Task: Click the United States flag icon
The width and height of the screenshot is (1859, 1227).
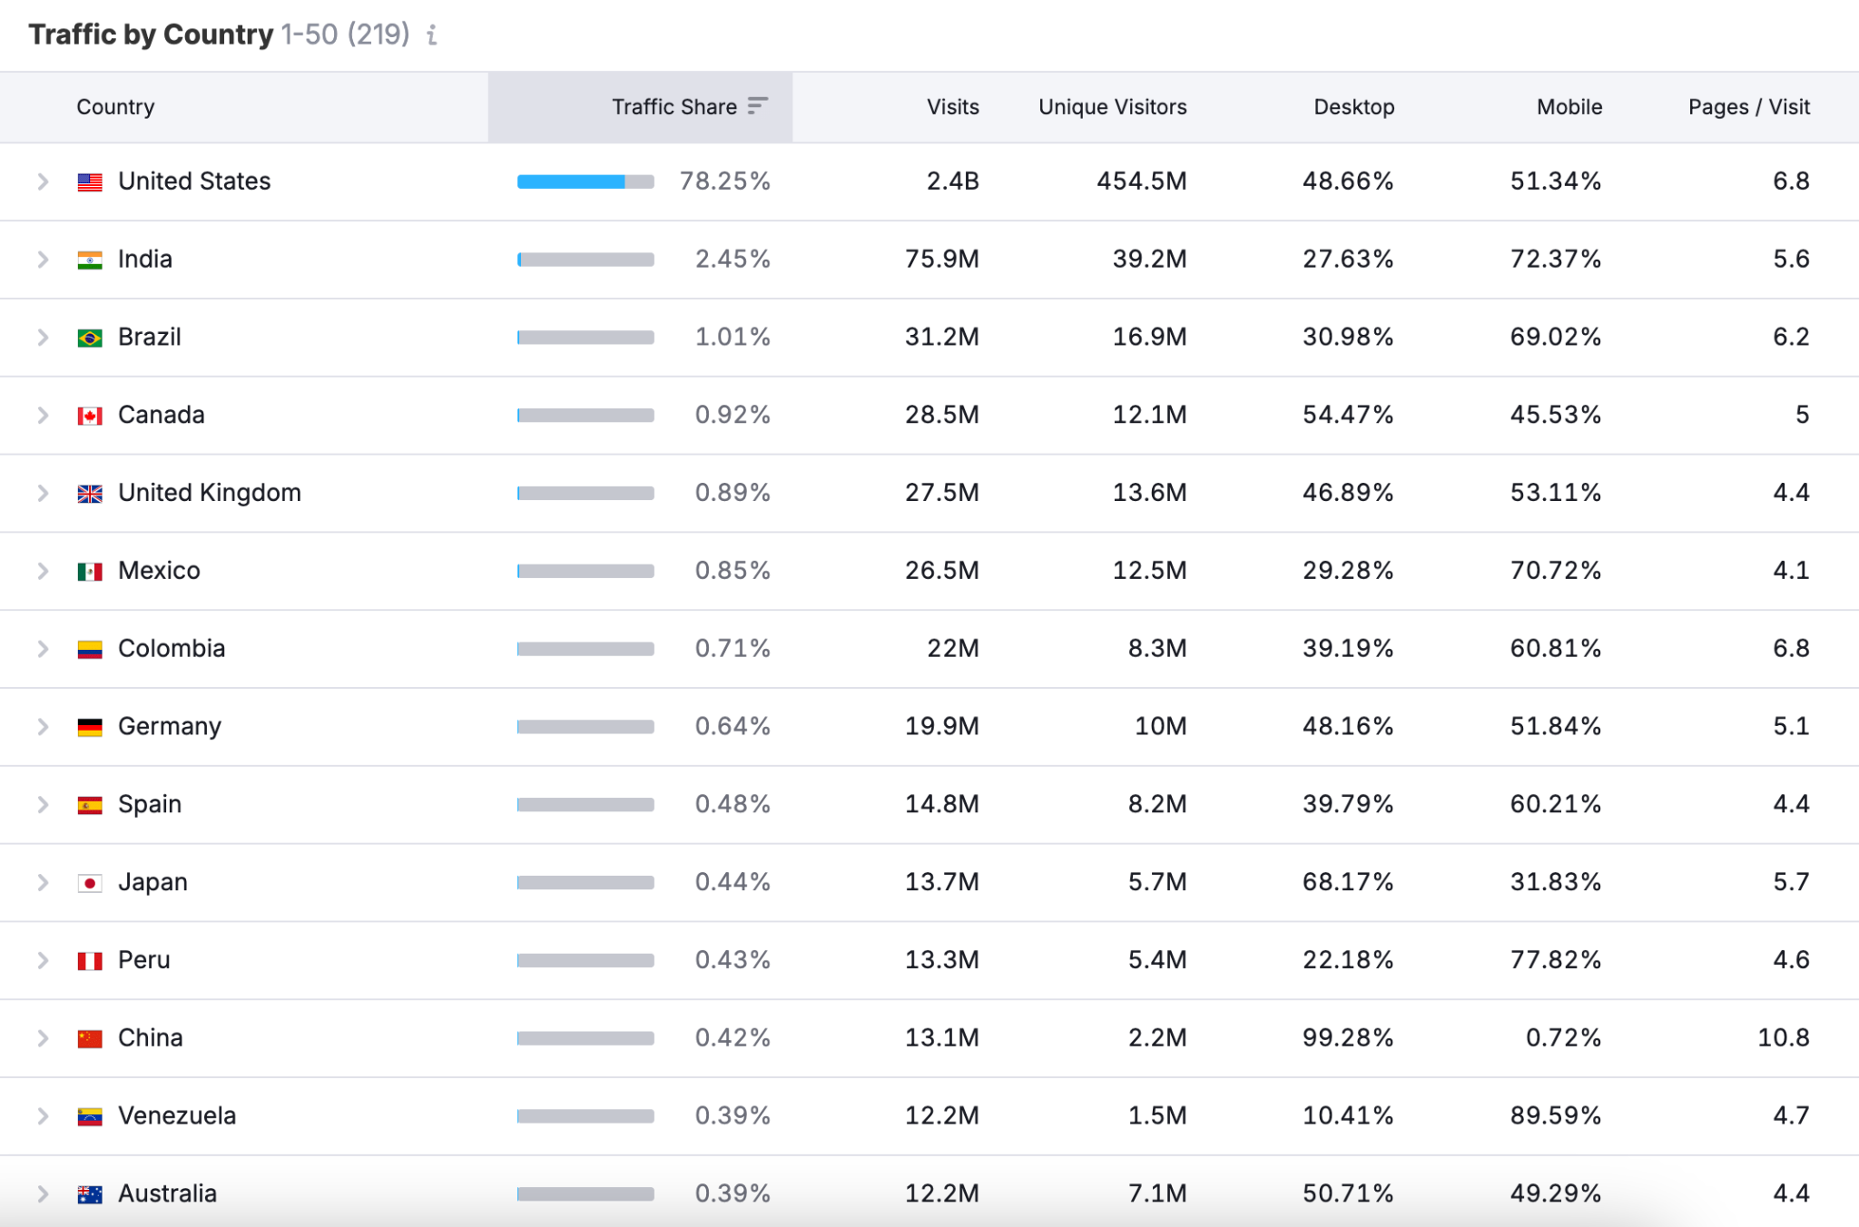Action: tap(88, 181)
